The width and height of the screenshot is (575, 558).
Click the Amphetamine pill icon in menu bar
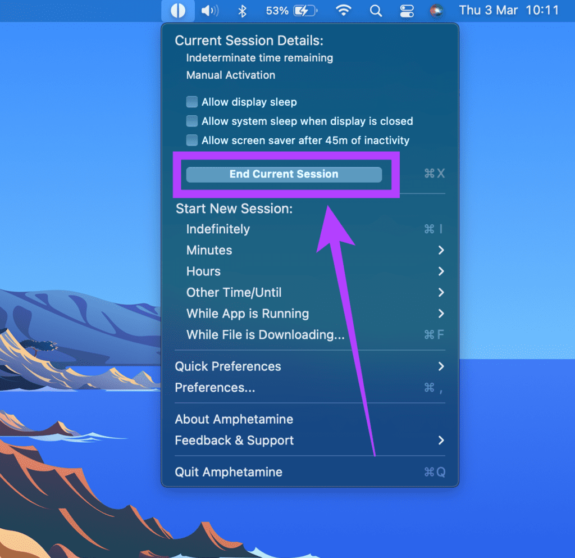click(177, 11)
